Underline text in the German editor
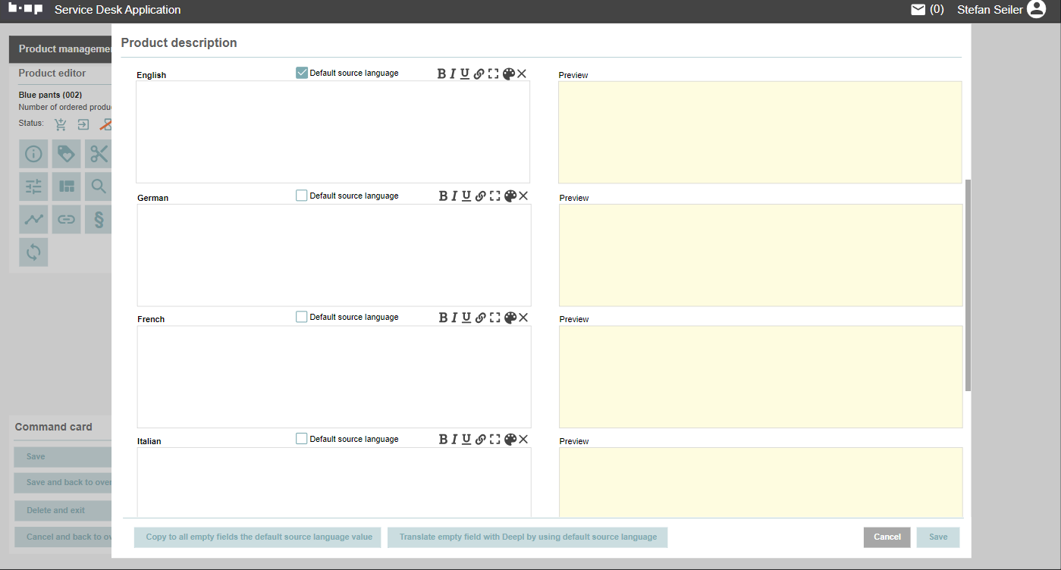 click(466, 196)
